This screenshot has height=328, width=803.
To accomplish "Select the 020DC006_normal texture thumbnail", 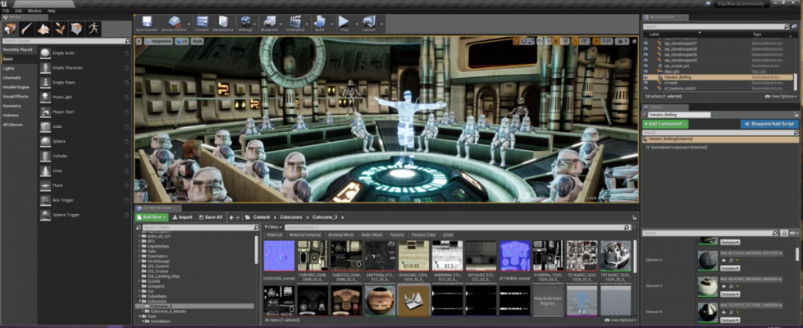I will [x=279, y=256].
